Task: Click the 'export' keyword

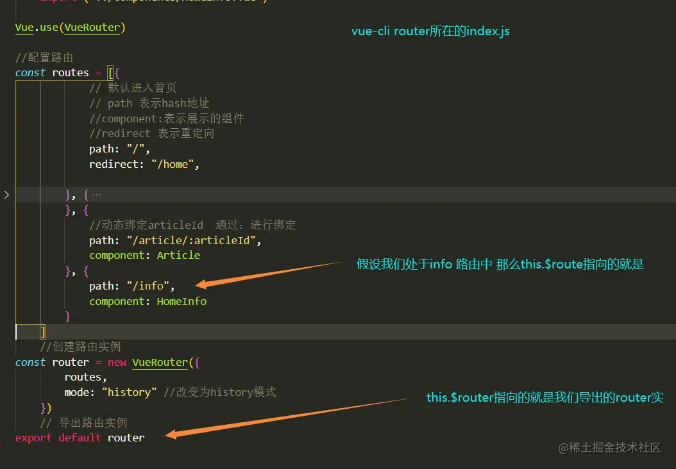Action: pyautogui.click(x=33, y=438)
